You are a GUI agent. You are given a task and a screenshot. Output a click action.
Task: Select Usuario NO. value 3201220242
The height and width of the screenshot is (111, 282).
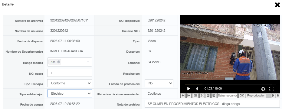156,31
